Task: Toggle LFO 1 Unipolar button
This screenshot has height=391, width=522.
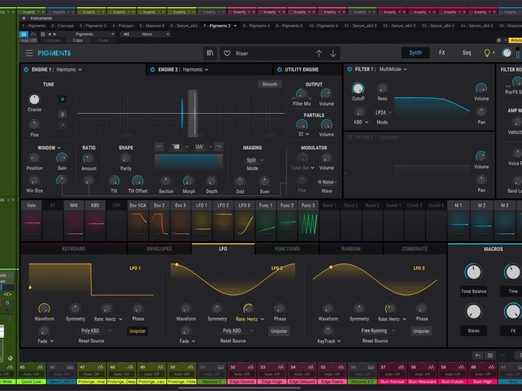Action: point(137,331)
